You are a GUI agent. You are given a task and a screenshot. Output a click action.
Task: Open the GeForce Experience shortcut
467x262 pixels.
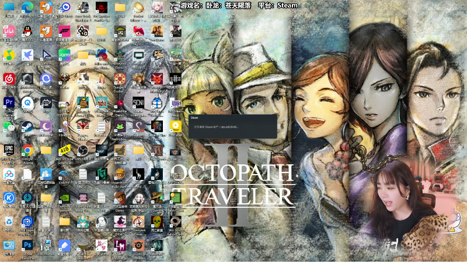point(64,198)
